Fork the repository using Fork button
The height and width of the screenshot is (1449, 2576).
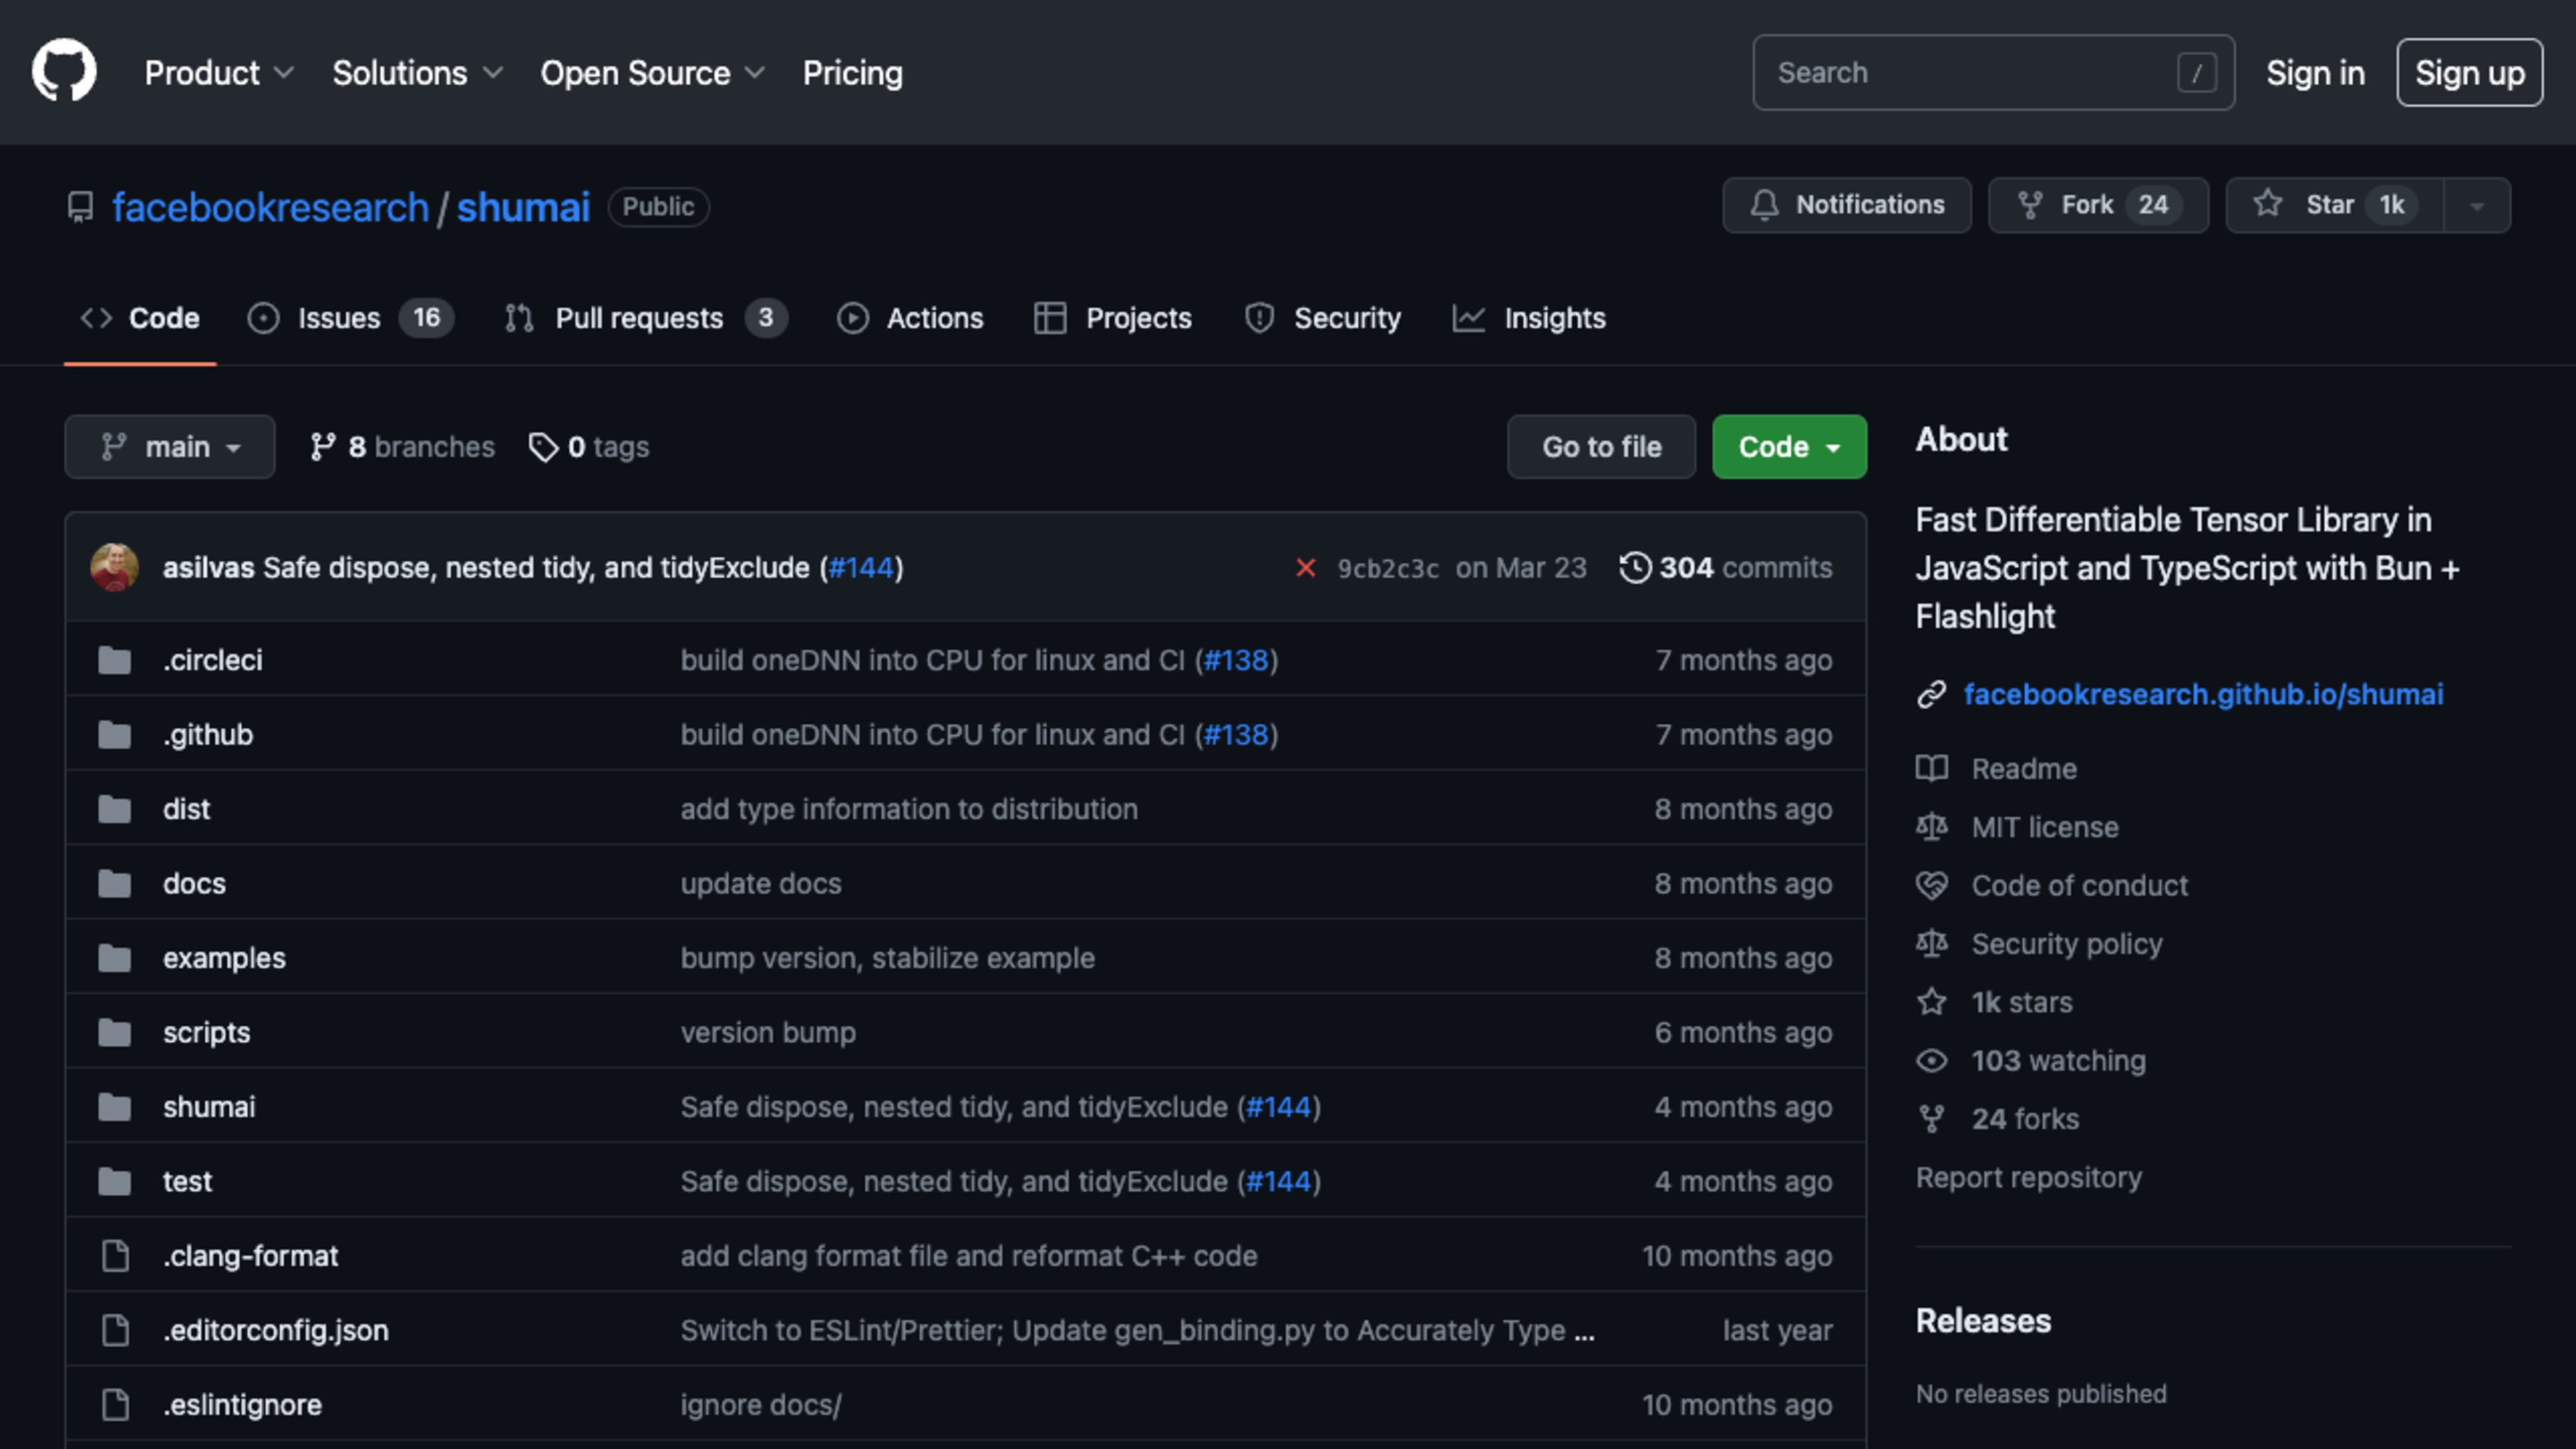[x=2097, y=205]
